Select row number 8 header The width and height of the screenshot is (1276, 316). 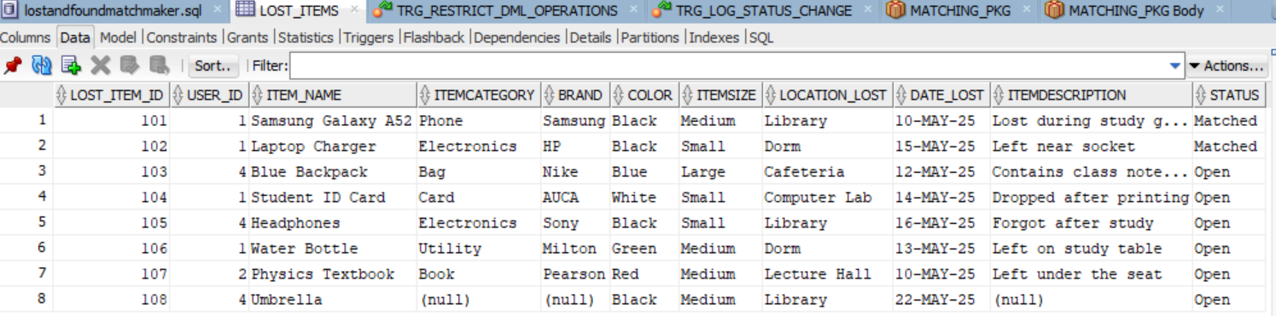tap(26, 300)
